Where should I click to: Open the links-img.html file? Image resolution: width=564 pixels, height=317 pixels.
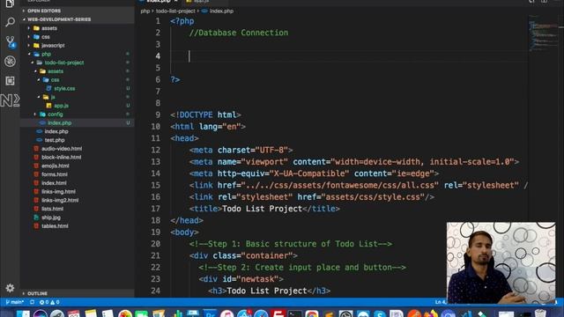(58, 192)
